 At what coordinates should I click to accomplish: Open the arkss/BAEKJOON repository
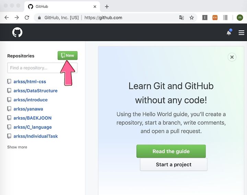[33, 118]
